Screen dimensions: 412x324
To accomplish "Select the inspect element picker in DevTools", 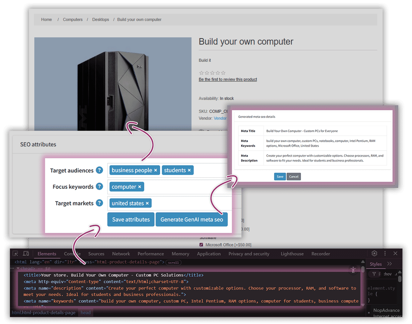I will 15,253.
